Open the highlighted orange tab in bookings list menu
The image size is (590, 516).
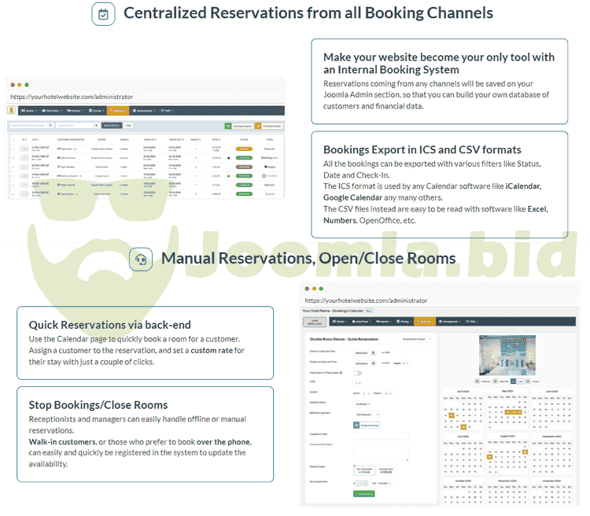click(x=117, y=111)
